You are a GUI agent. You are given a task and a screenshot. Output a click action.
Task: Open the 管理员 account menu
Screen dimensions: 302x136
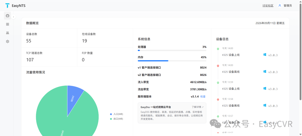pos(287,6)
